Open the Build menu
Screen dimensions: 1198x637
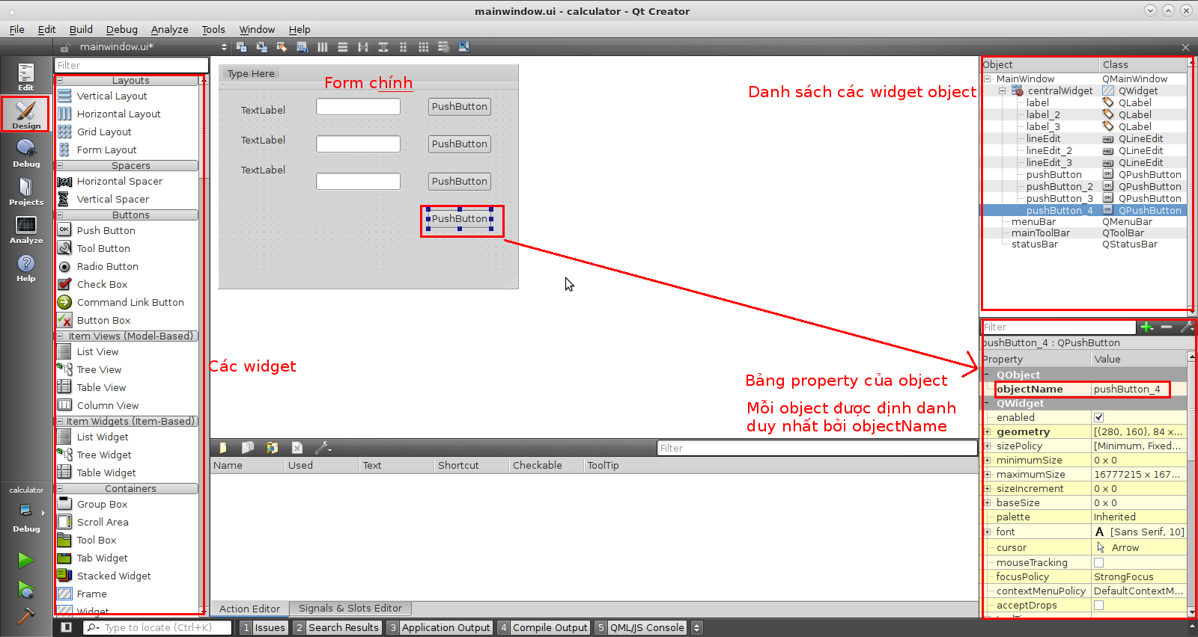(x=81, y=30)
